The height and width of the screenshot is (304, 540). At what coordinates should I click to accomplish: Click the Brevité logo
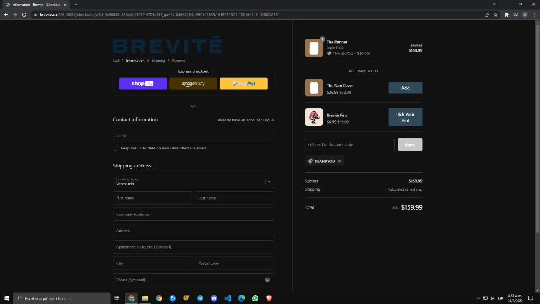pos(168,45)
